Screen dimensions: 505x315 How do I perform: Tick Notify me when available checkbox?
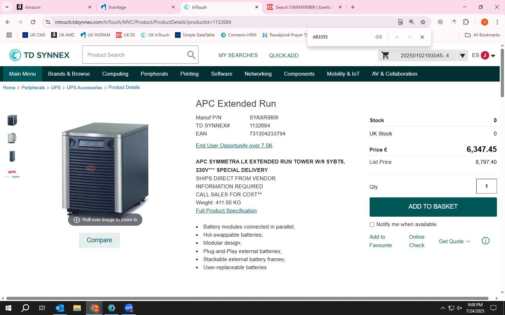pos(372,224)
